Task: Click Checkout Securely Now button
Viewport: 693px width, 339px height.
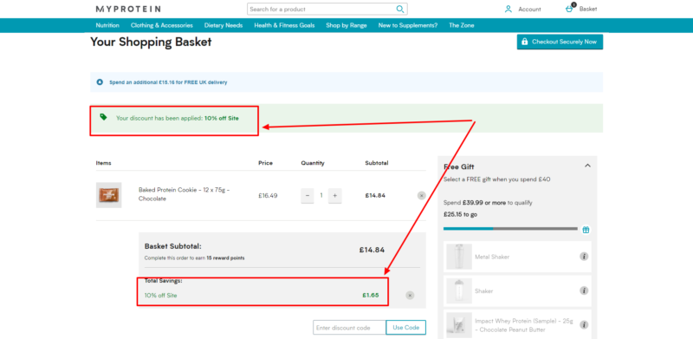Action: click(x=560, y=42)
